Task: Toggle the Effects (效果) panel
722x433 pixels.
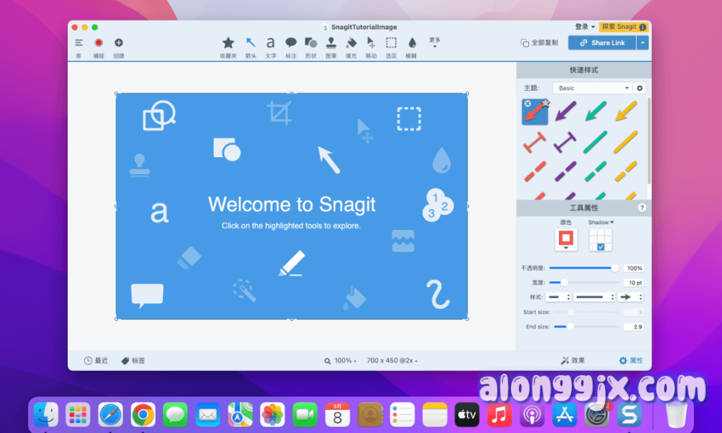Action: [573, 360]
